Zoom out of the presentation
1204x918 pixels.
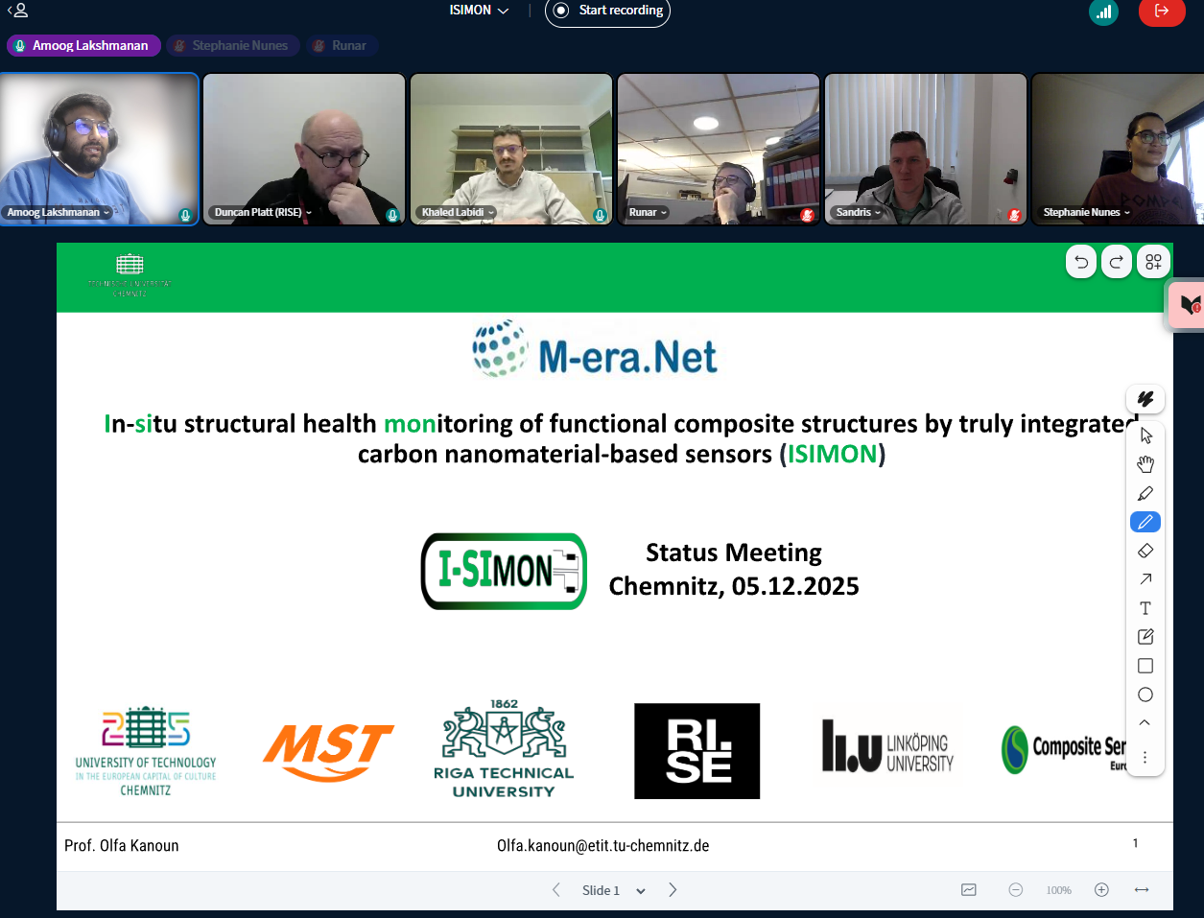[1016, 890]
